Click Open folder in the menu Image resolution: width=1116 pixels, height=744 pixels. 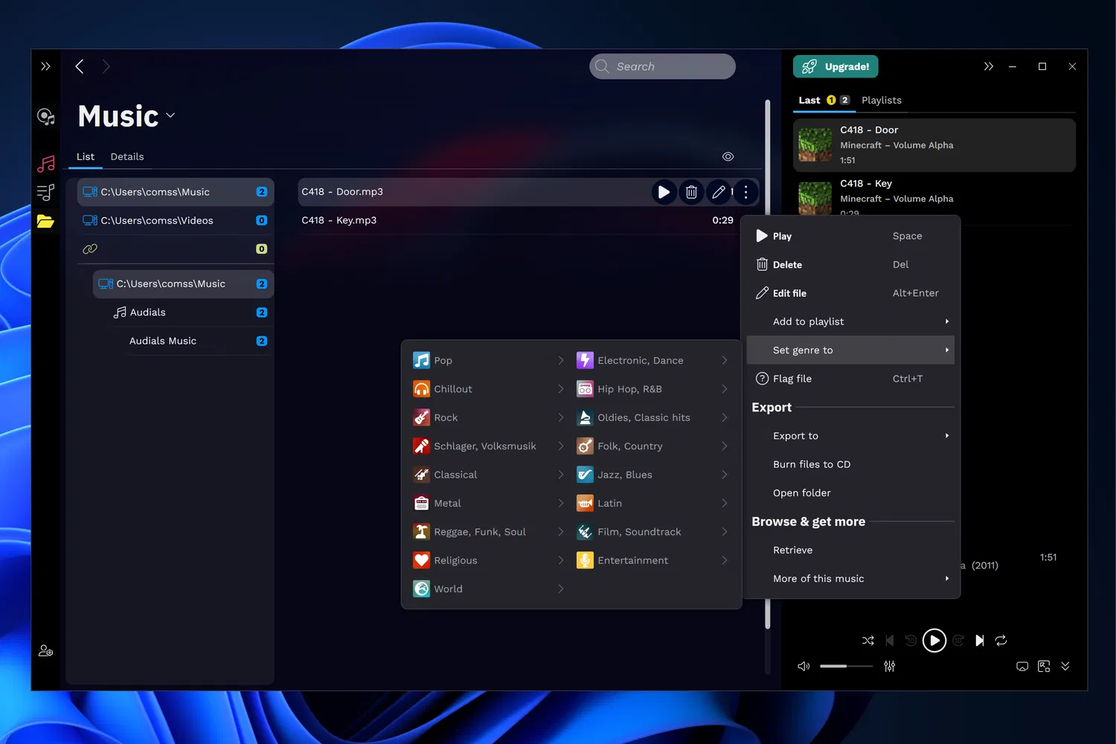[x=850, y=493]
